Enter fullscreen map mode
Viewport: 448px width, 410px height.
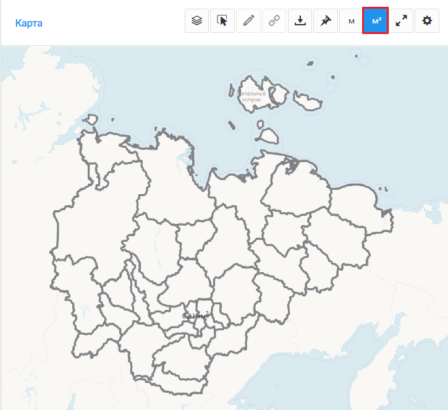click(402, 21)
